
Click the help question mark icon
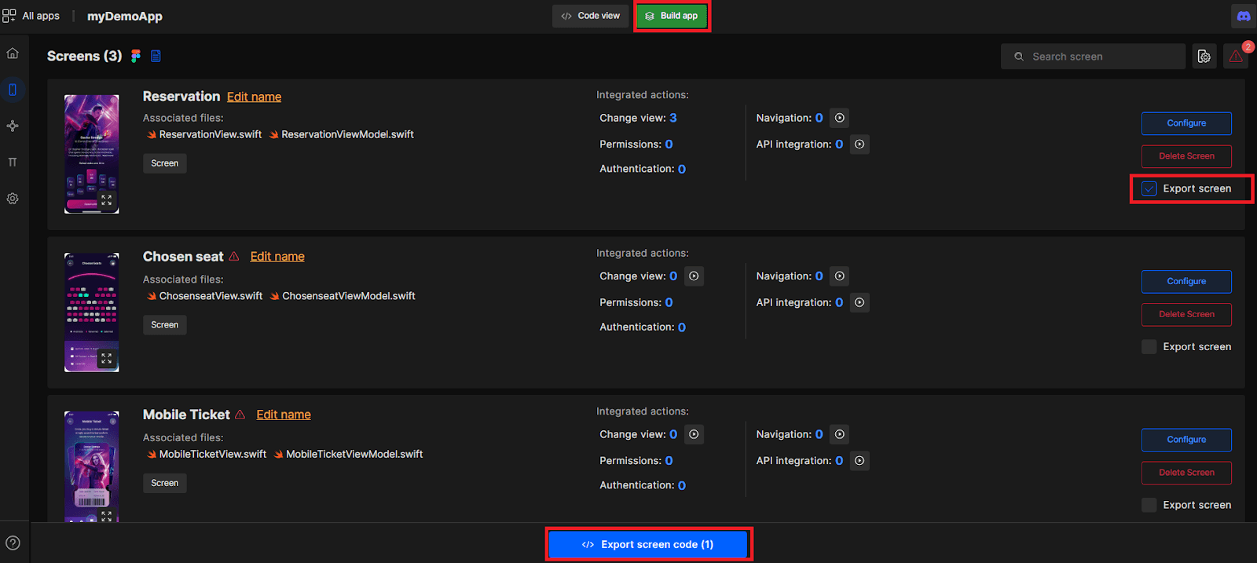pyautogui.click(x=13, y=543)
